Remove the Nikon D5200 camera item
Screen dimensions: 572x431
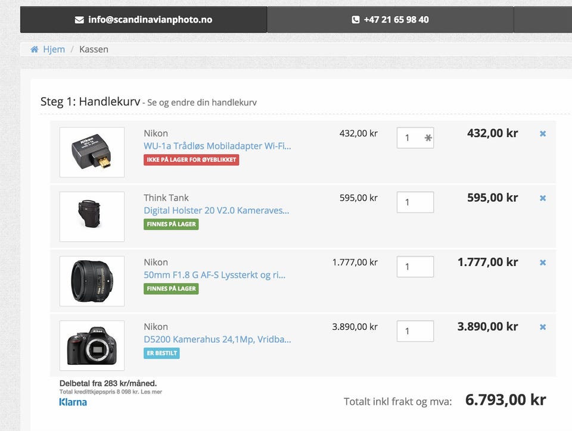pos(543,327)
